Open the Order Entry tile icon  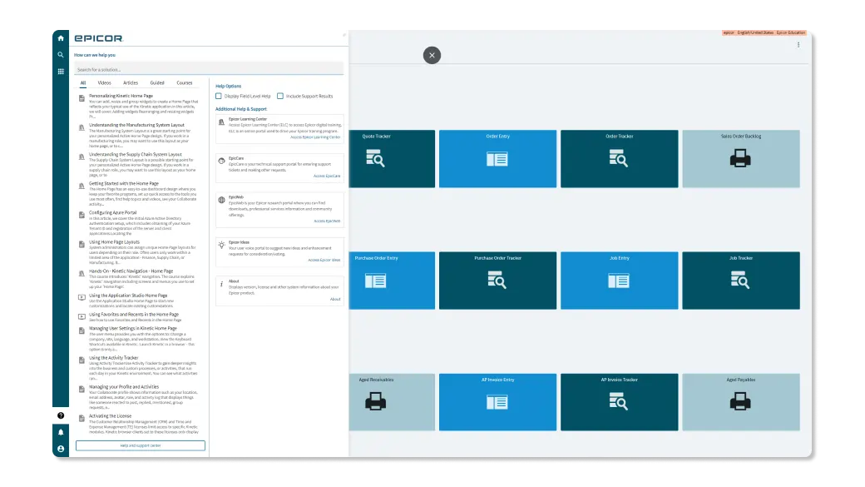coord(497,160)
